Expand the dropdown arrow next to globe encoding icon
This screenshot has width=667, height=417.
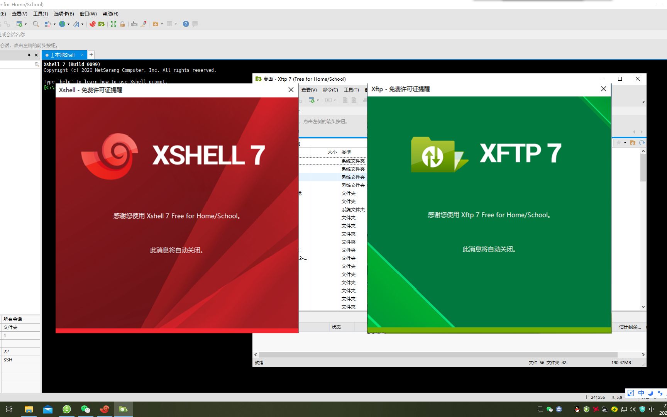click(x=69, y=24)
